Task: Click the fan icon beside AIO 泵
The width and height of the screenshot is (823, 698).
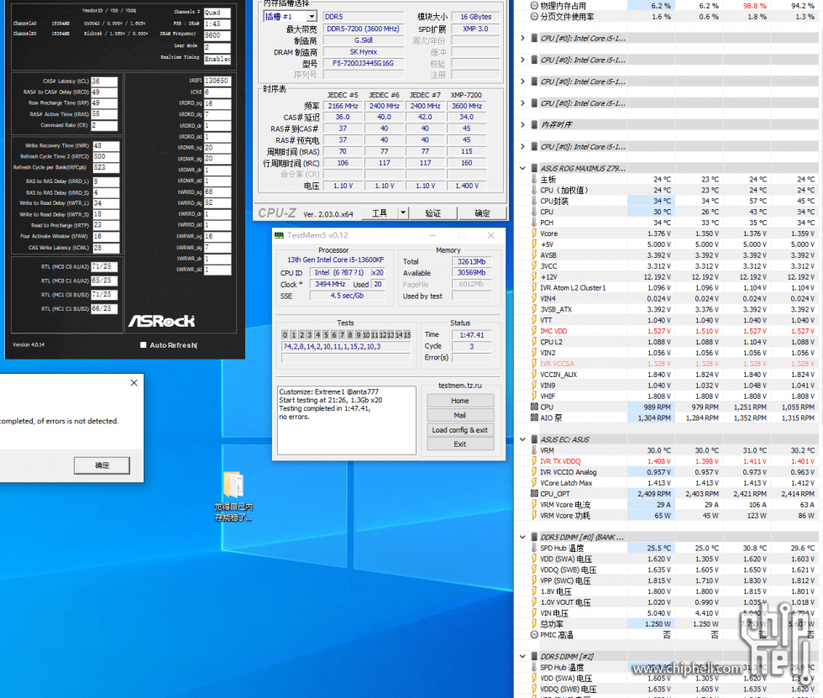Action: click(534, 417)
